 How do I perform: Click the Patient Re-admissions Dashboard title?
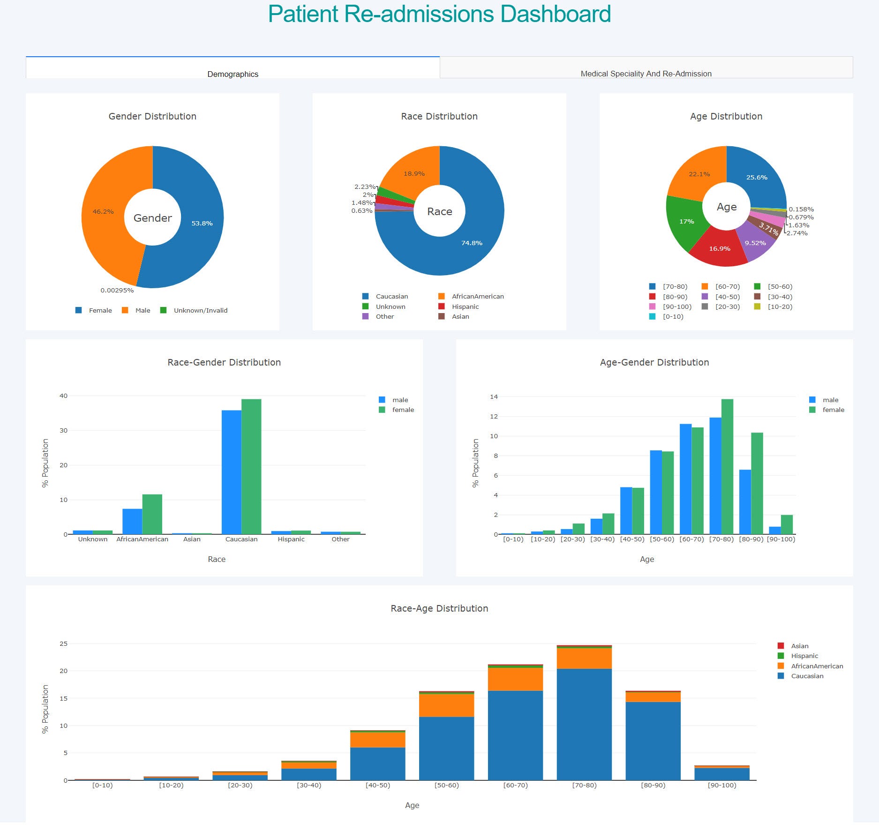tap(439, 14)
